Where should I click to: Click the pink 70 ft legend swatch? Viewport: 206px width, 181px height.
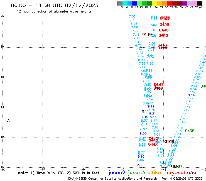[x=195, y=4]
